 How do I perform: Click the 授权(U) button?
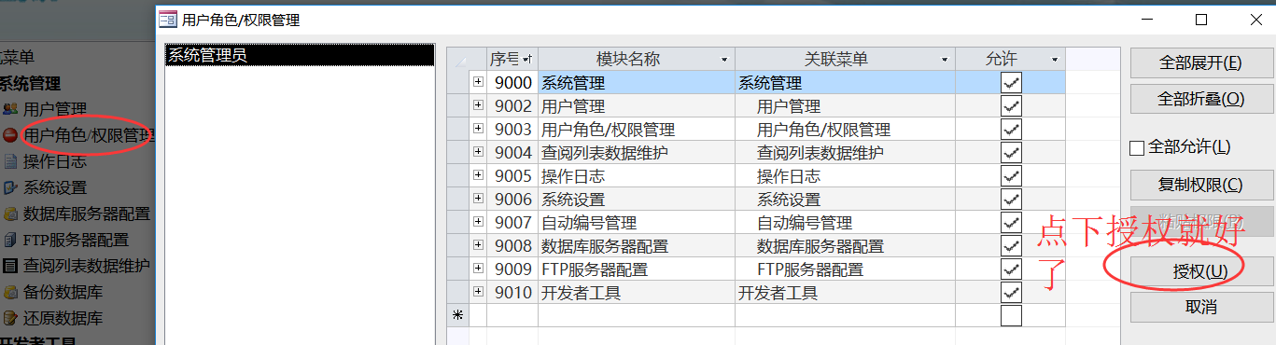coord(1200,271)
